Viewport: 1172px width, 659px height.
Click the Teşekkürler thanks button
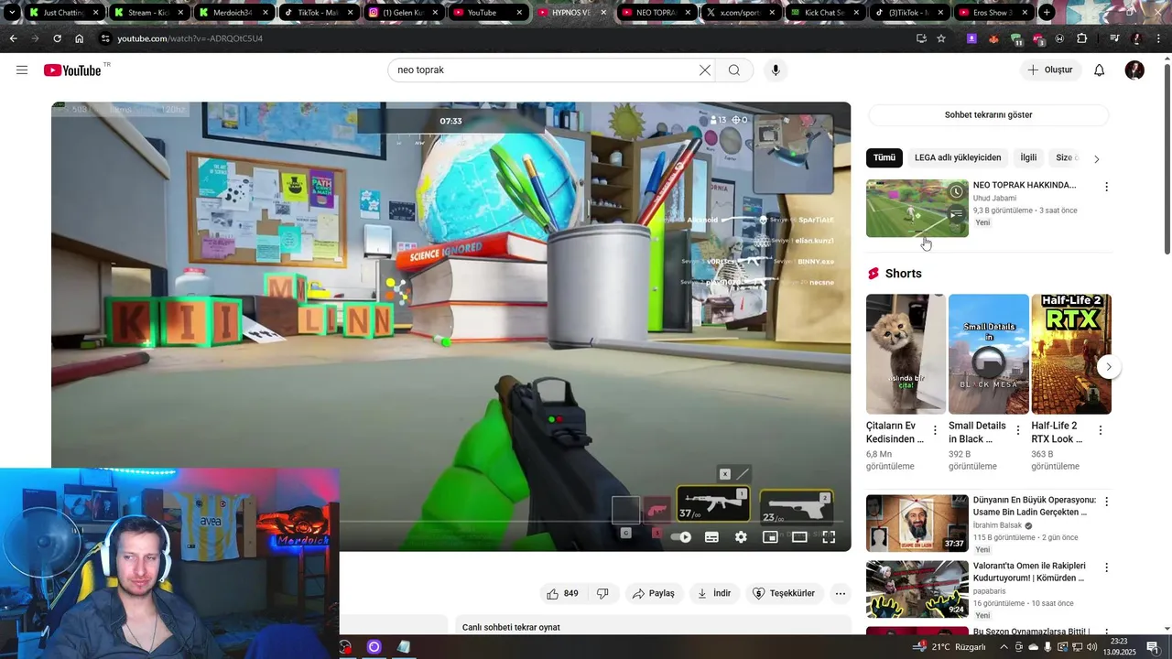click(785, 593)
